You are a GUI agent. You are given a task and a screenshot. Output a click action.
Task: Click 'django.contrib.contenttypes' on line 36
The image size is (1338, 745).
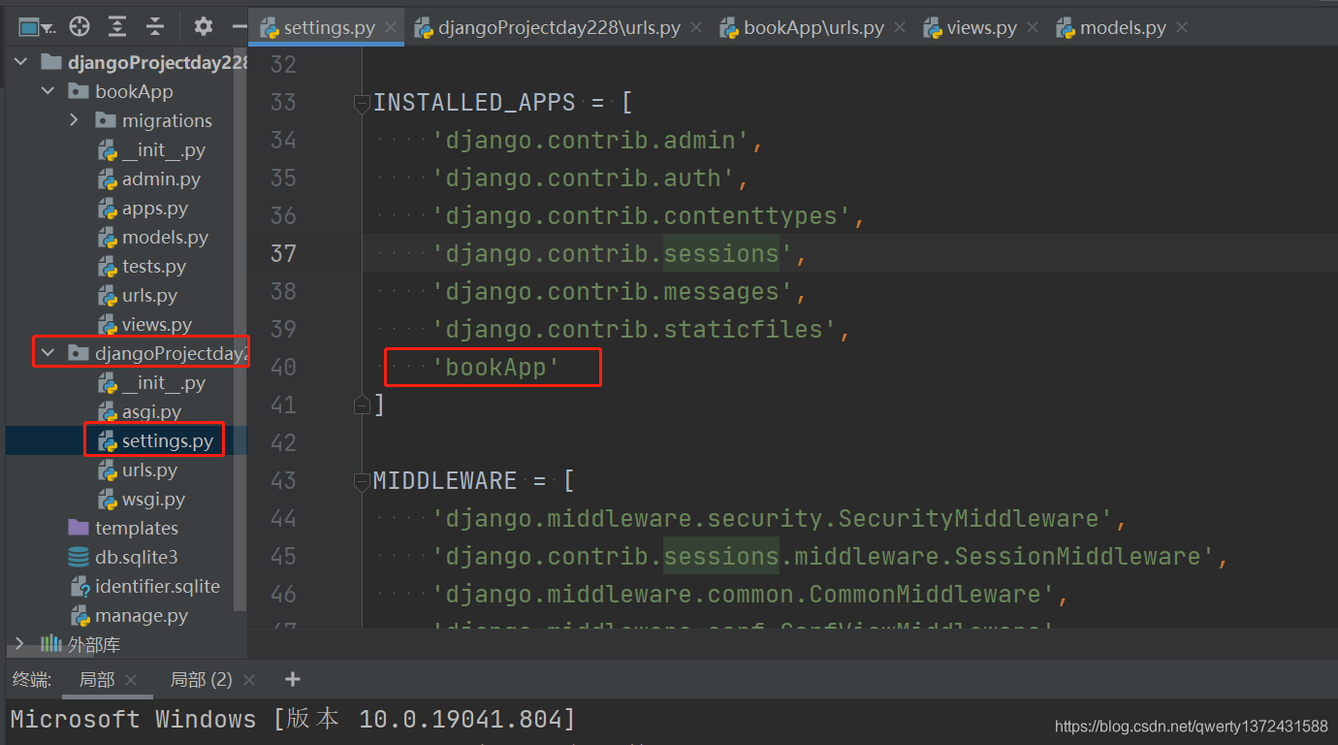click(642, 216)
